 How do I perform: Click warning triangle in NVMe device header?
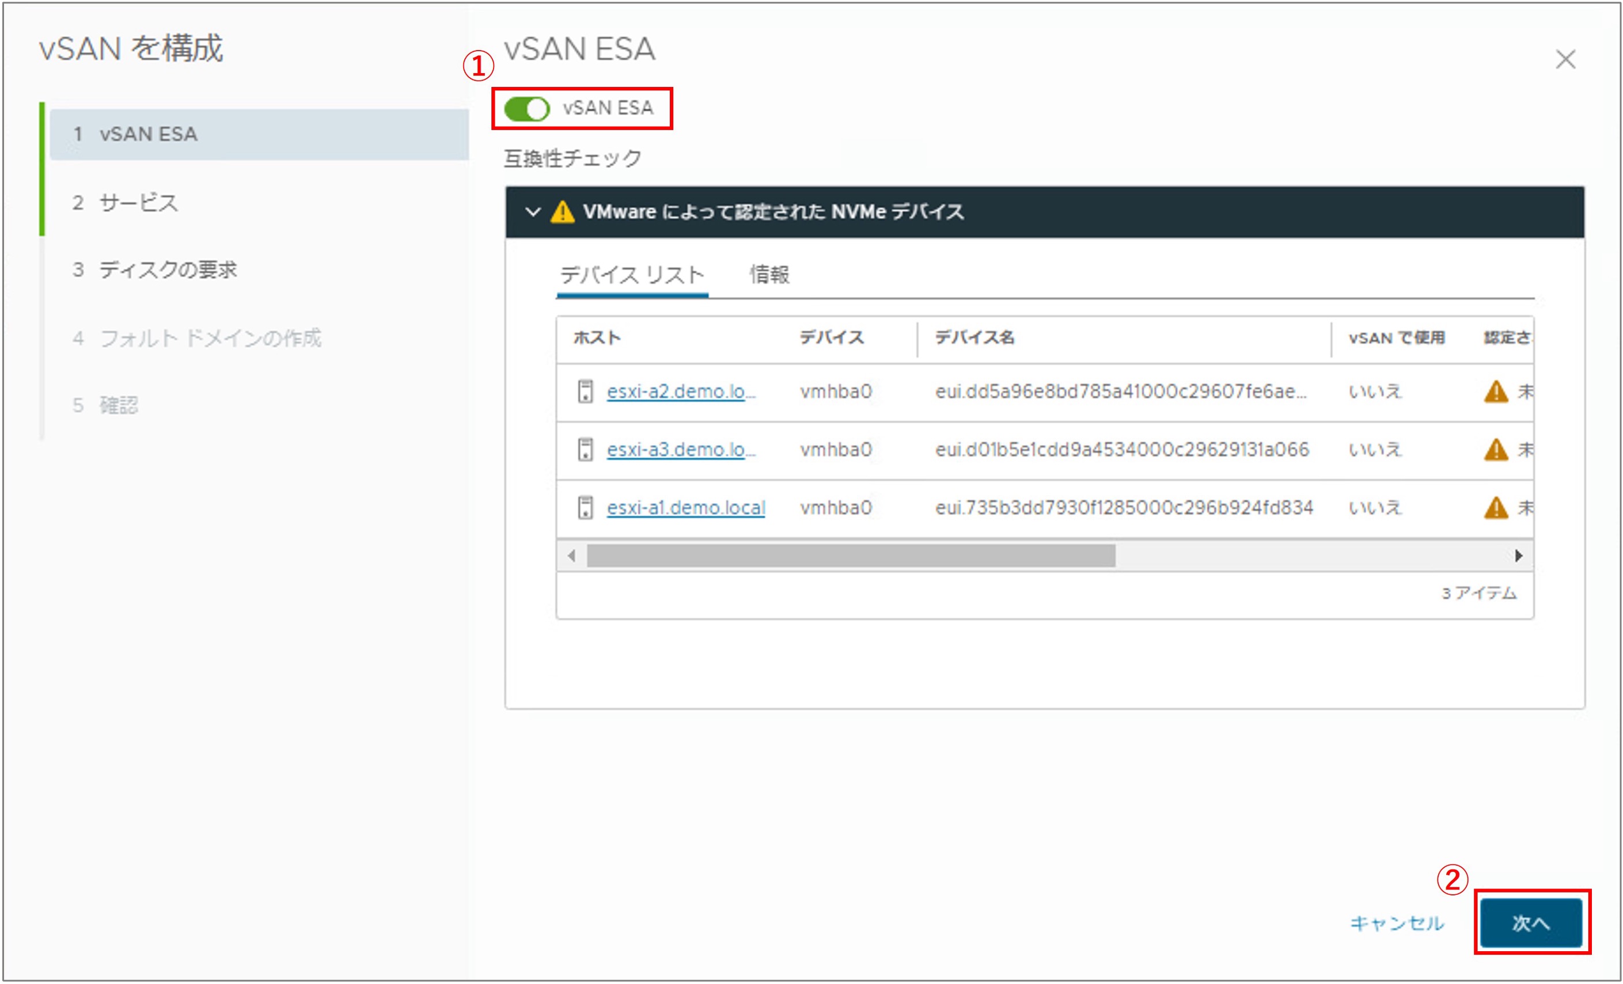pyautogui.click(x=563, y=212)
